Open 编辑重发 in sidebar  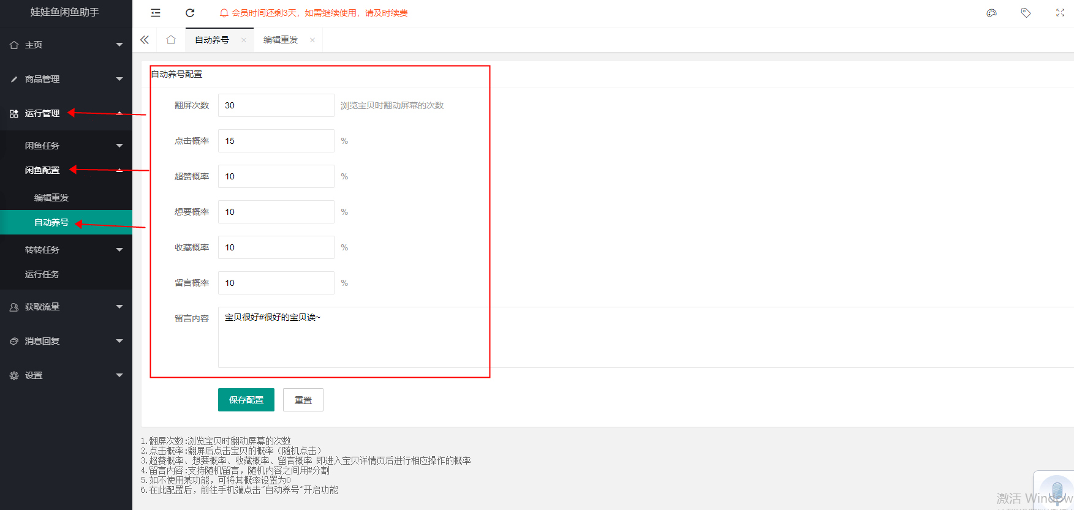tap(66, 198)
